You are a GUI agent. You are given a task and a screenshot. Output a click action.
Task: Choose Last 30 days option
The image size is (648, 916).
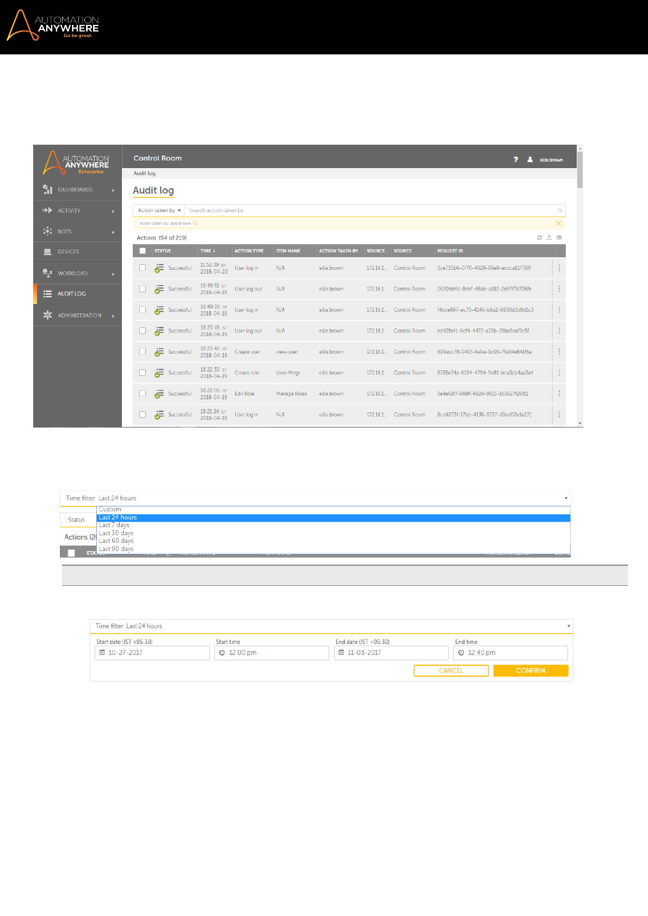coord(334,533)
